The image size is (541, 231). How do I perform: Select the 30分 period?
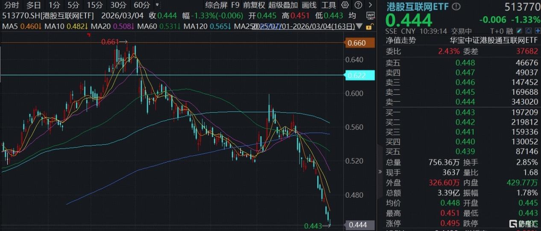coord(118,5)
